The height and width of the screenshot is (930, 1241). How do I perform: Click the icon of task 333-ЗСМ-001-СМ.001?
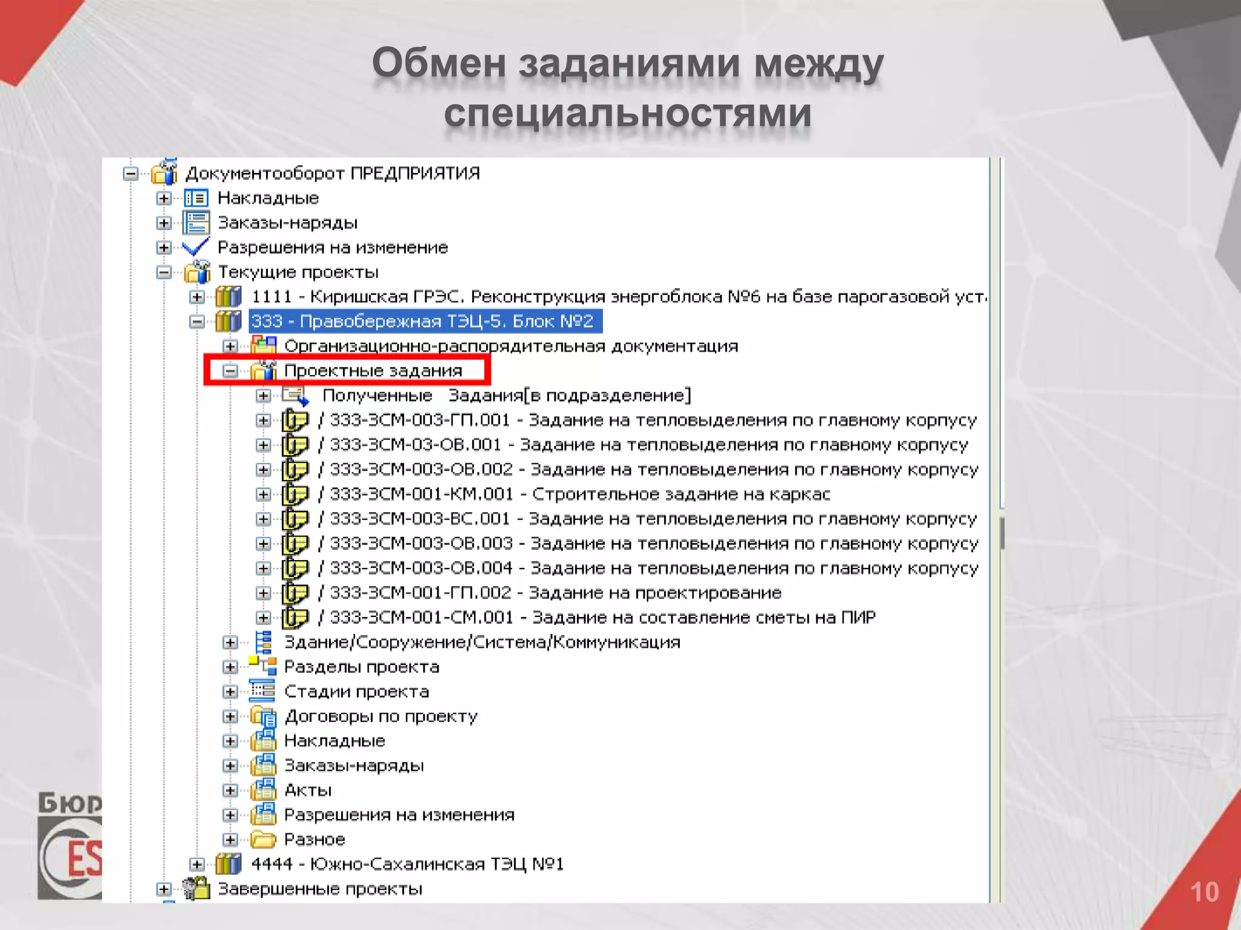coord(296,618)
